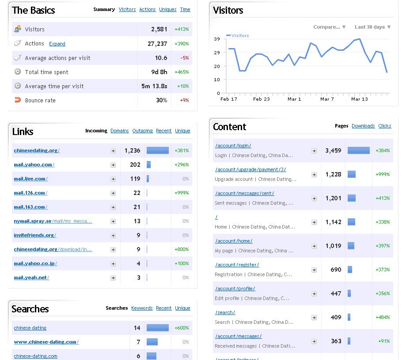Open arrow icon for /account/register/ page
The height and width of the screenshot is (360, 406).
click(314, 270)
